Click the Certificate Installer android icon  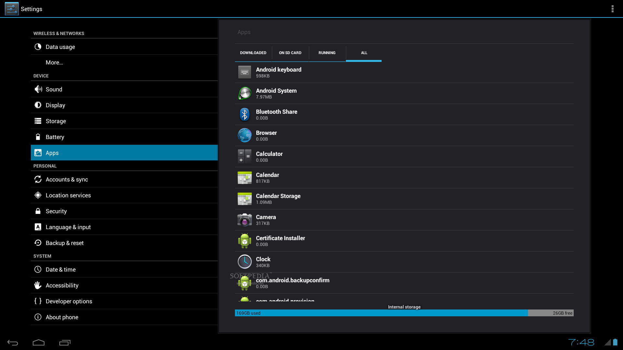click(x=245, y=241)
